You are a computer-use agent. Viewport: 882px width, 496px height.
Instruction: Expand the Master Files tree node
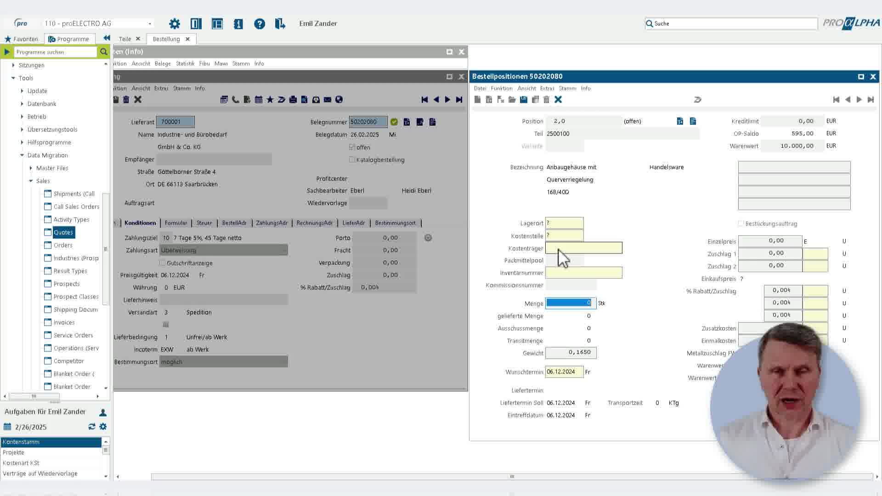pos(31,168)
